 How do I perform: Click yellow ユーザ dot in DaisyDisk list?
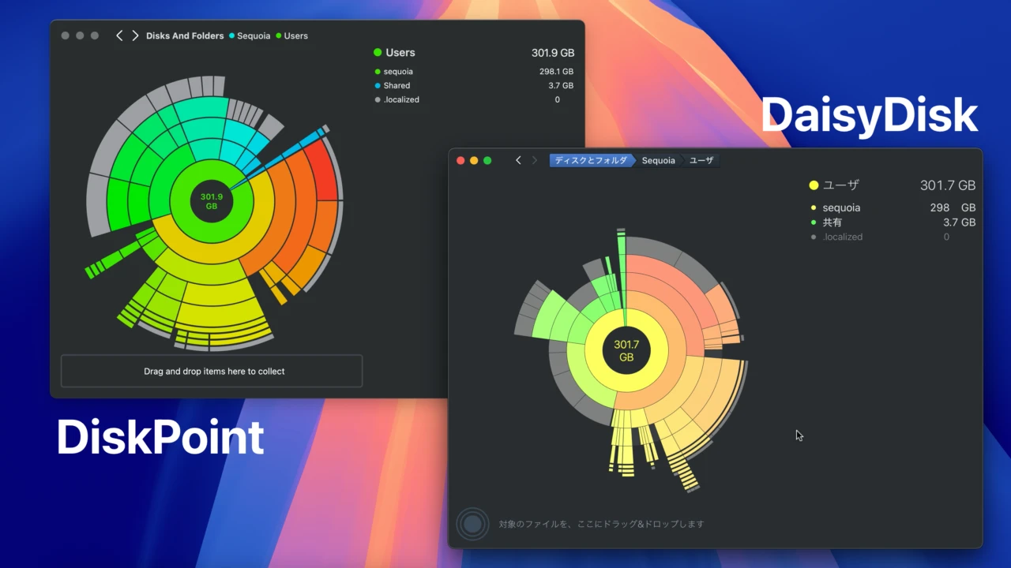814,185
